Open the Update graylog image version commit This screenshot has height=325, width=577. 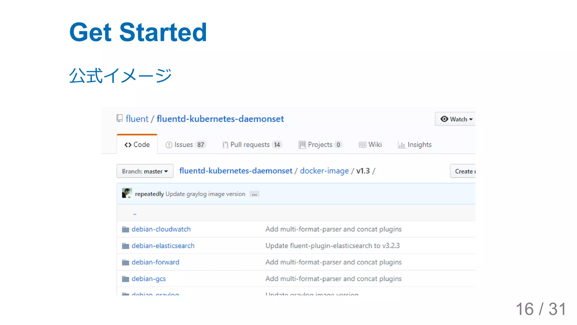(x=205, y=194)
